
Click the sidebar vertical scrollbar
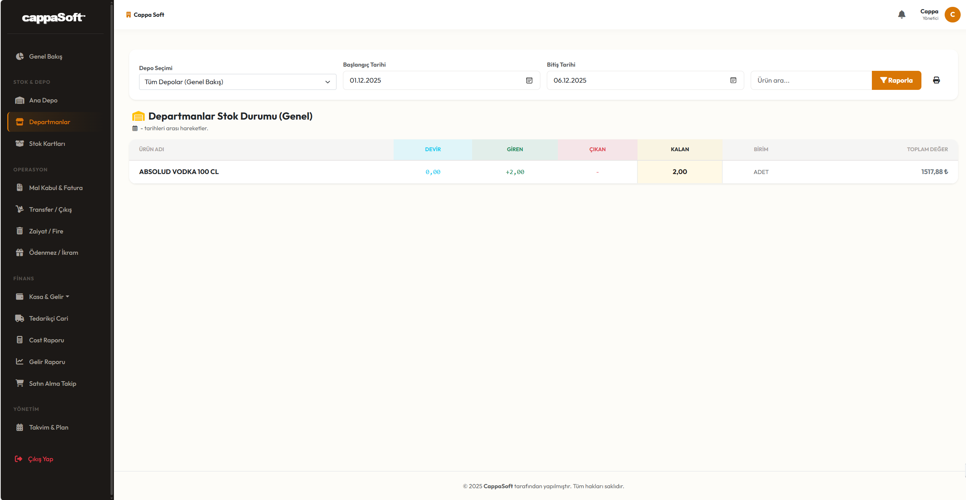click(x=112, y=248)
